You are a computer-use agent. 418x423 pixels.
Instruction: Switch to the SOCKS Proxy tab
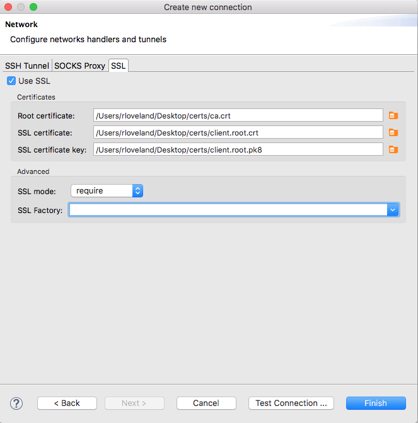[79, 66]
